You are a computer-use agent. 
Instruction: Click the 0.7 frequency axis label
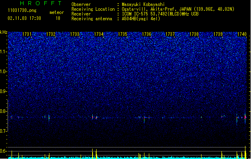[x=4, y=131]
